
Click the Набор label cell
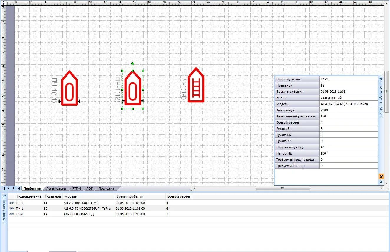[297, 98]
